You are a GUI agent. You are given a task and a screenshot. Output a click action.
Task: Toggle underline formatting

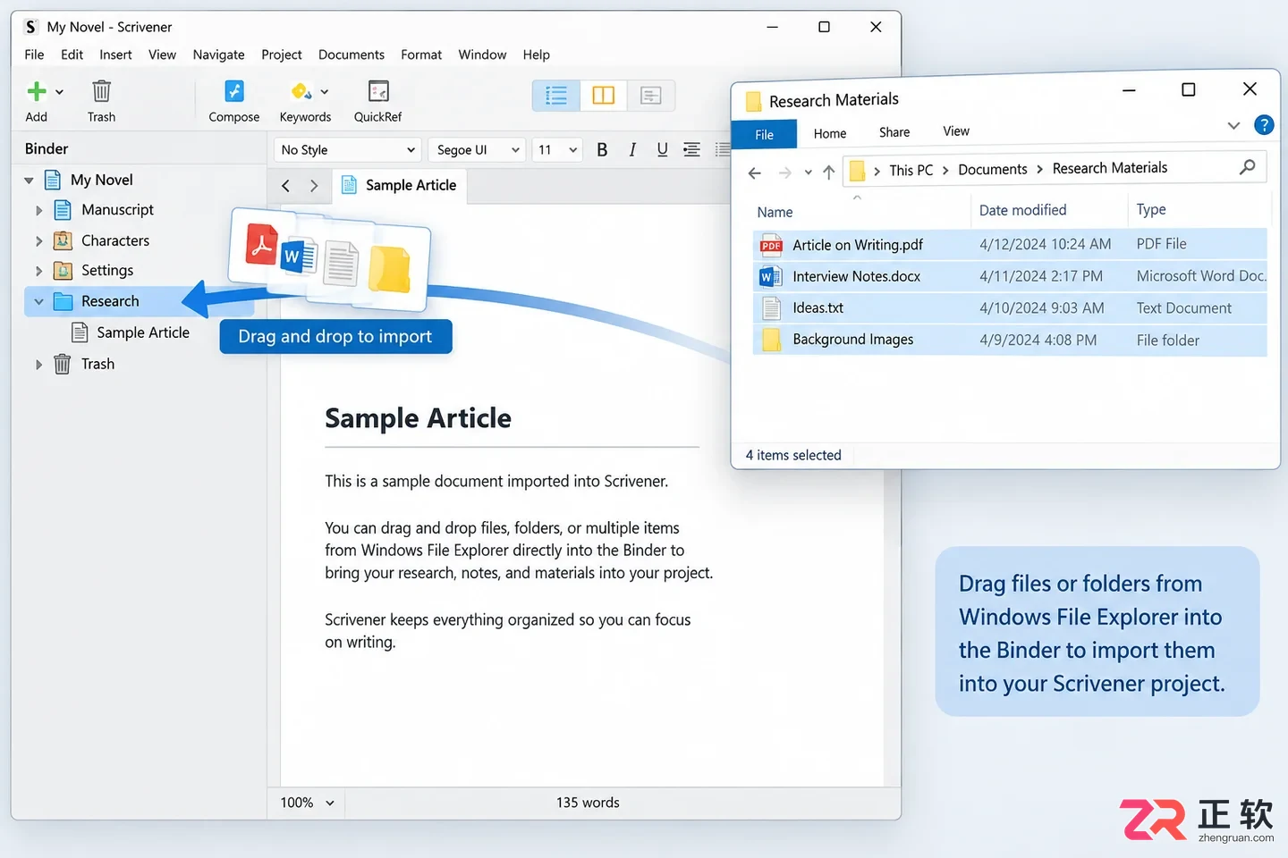[662, 150]
